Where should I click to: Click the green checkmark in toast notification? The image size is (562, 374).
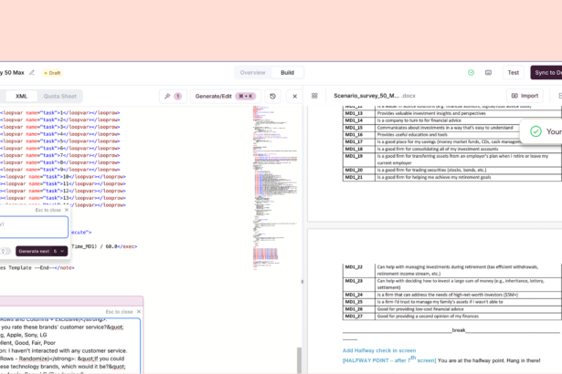click(x=535, y=131)
